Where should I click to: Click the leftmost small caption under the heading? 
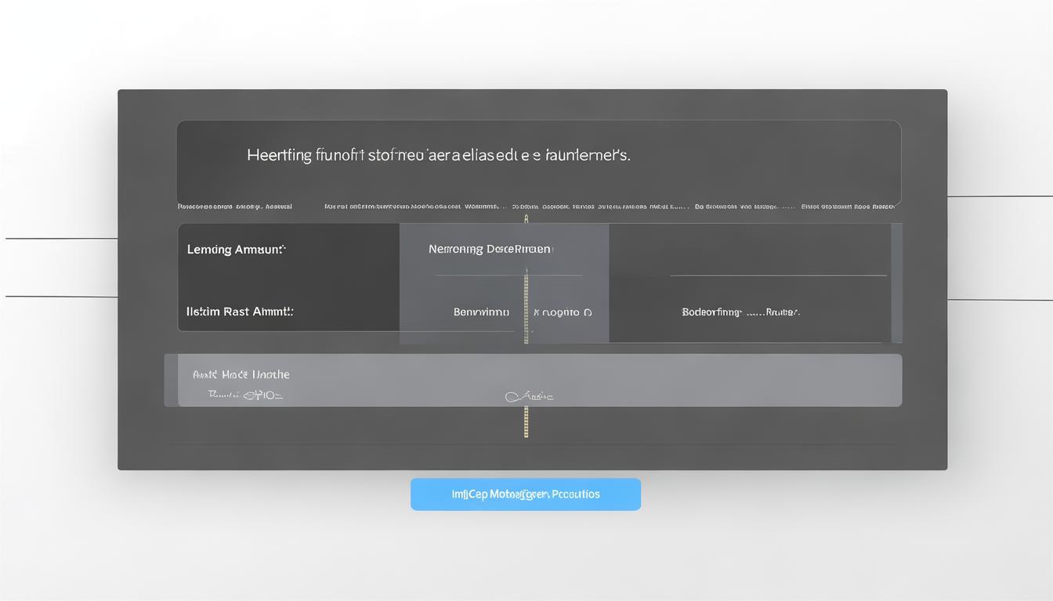click(234, 207)
